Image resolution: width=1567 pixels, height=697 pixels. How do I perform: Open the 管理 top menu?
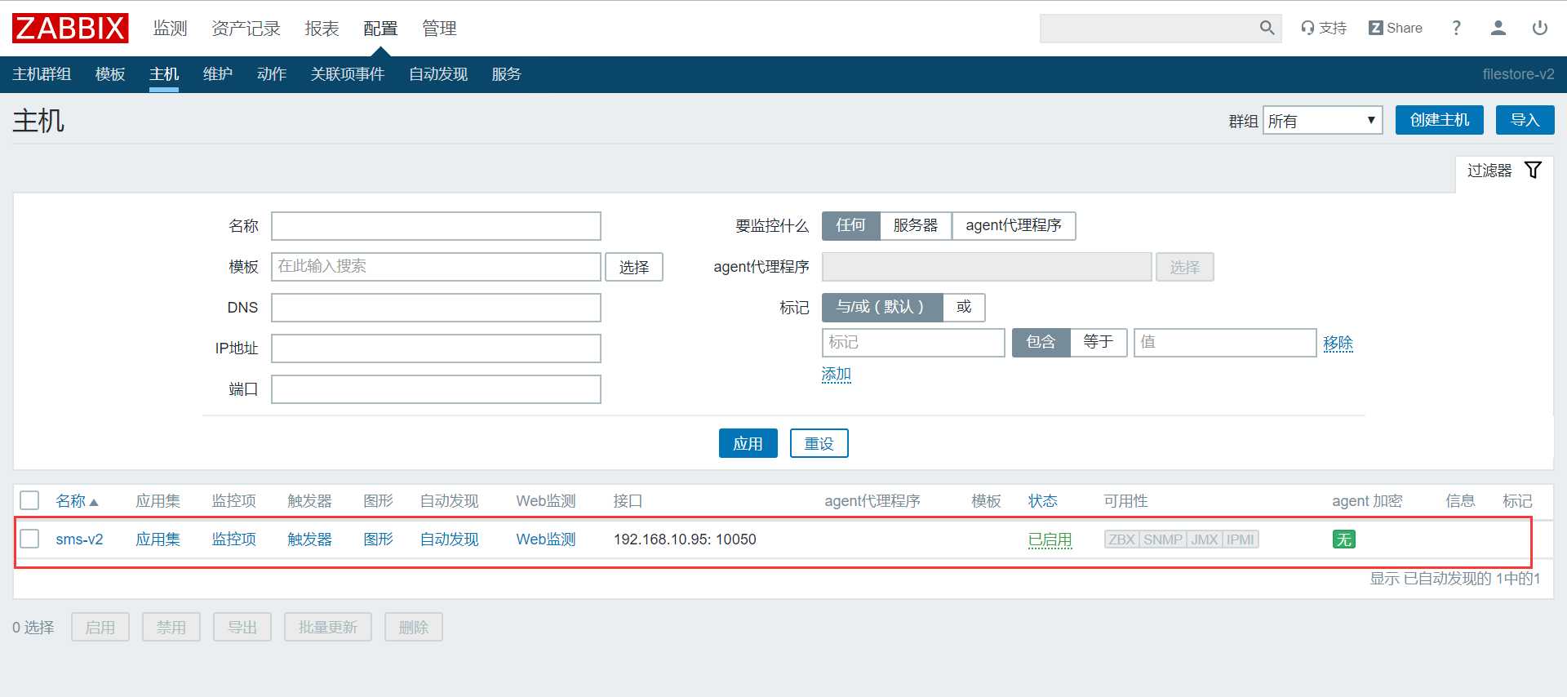(439, 29)
